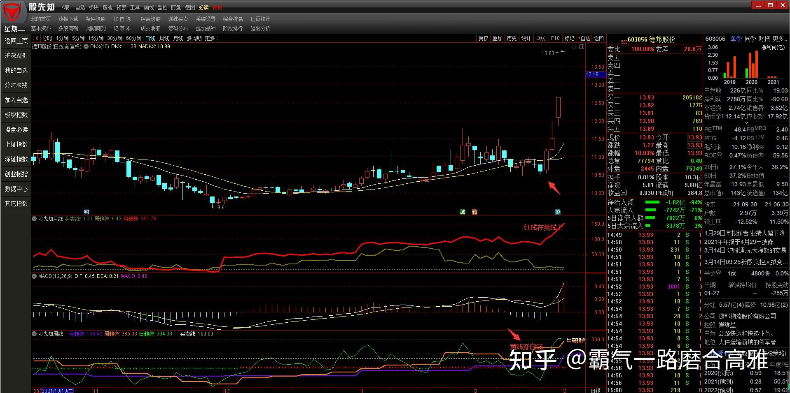
Task: Open the 自选 menu
Action: pyautogui.click(x=80, y=7)
